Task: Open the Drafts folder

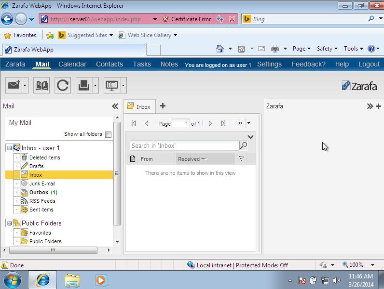Action: tap(37, 166)
